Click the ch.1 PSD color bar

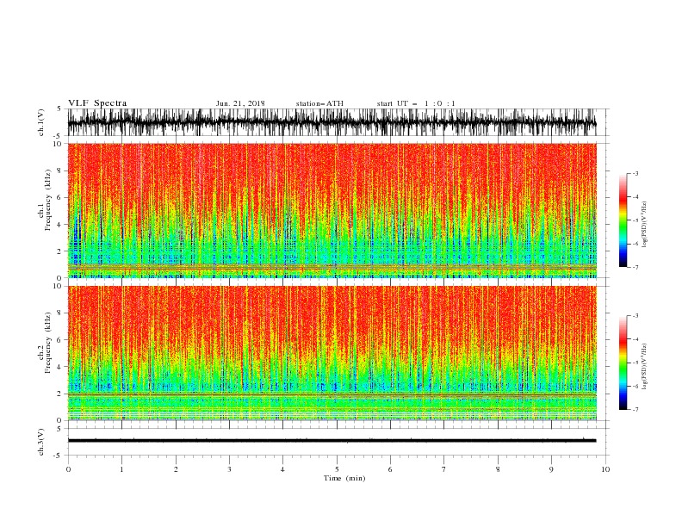(x=623, y=220)
